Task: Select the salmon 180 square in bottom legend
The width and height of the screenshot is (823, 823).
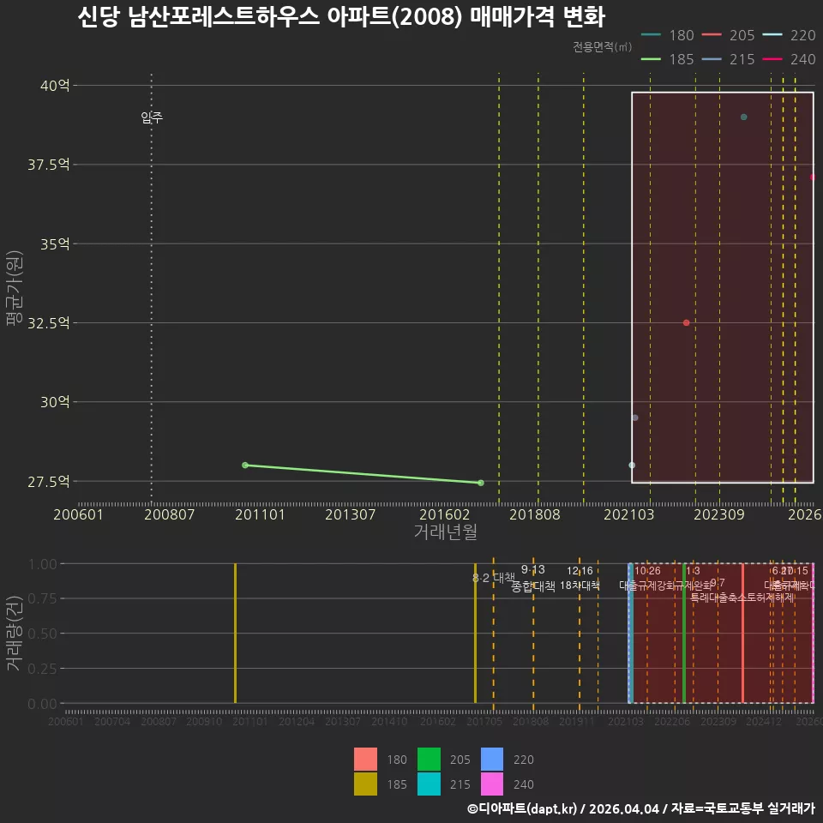Action: click(365, 759)
